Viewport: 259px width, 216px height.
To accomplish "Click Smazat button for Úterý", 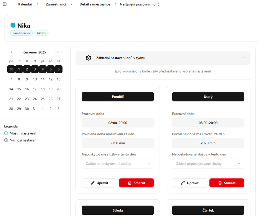I will [x=227, y=183].
